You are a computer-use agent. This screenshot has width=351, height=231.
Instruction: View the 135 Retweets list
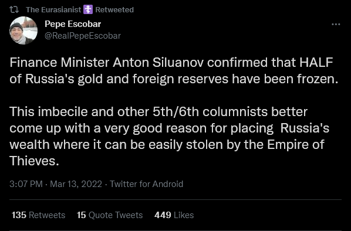39,215
